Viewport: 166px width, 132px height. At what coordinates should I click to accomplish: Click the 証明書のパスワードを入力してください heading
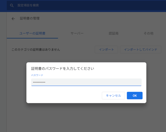[62, 69]
